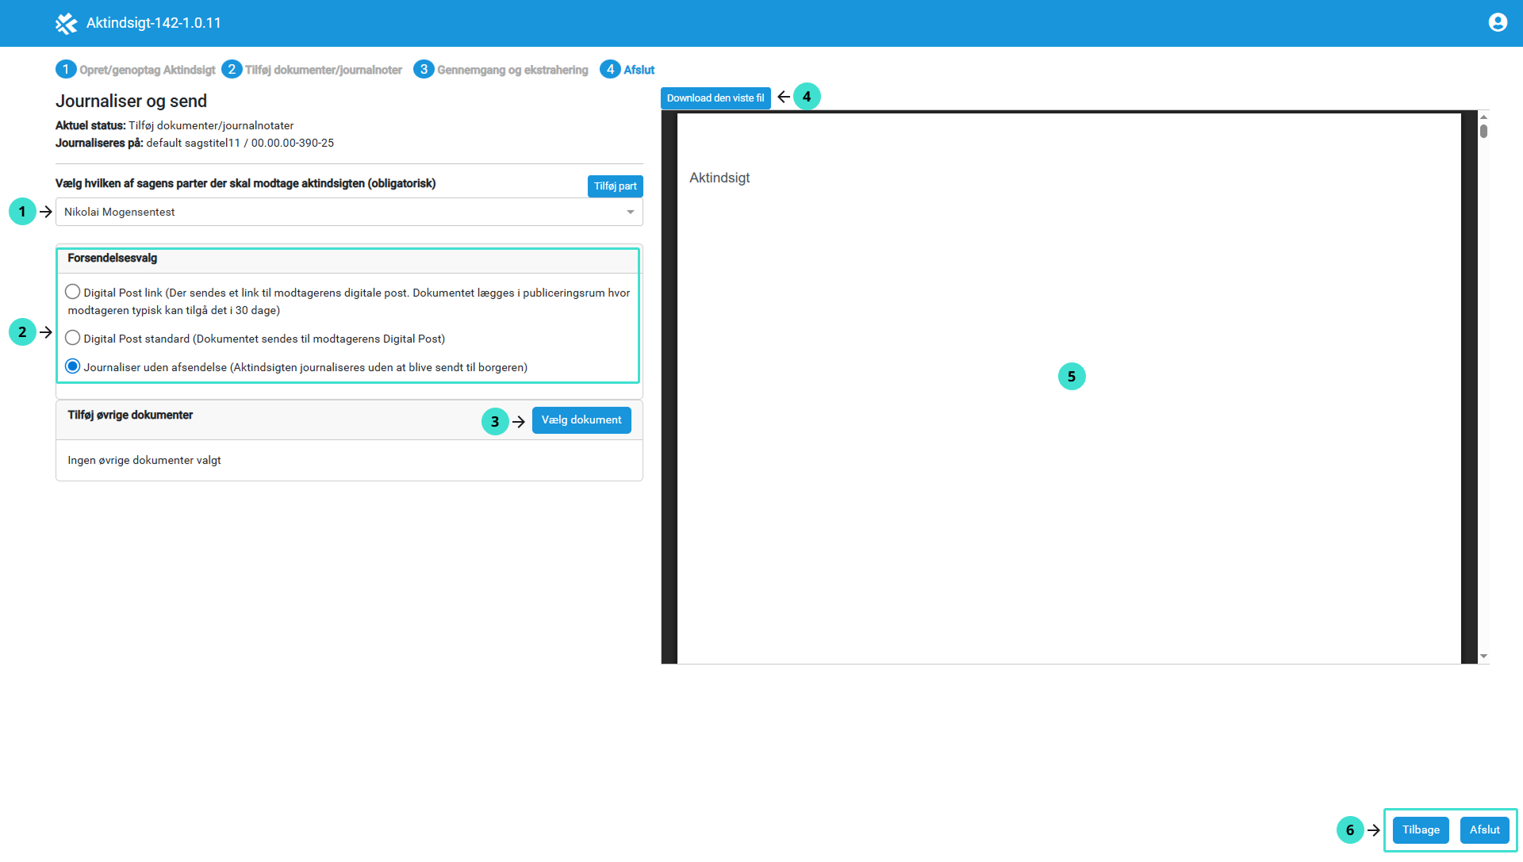Click Download den viste fil button

[715, 98]
